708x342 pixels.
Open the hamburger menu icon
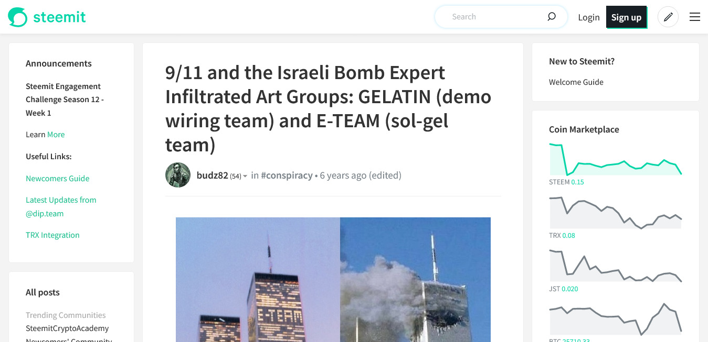pyautogui.click(x=695, y=17)
